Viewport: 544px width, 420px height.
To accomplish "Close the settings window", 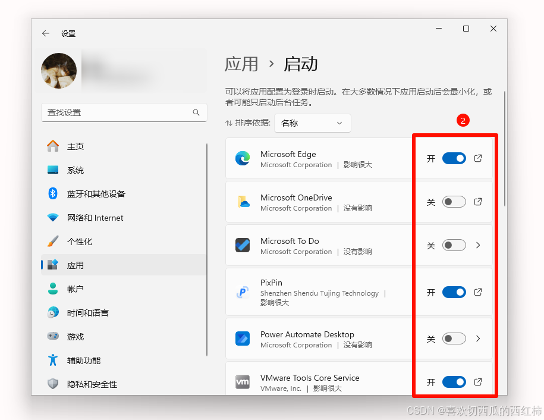I will coord(493,29).
